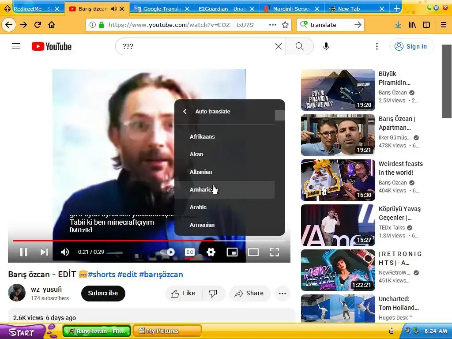Switch to Mardinli Serseri tab
Screen dimensions: 452x339
tap(292, 9)
